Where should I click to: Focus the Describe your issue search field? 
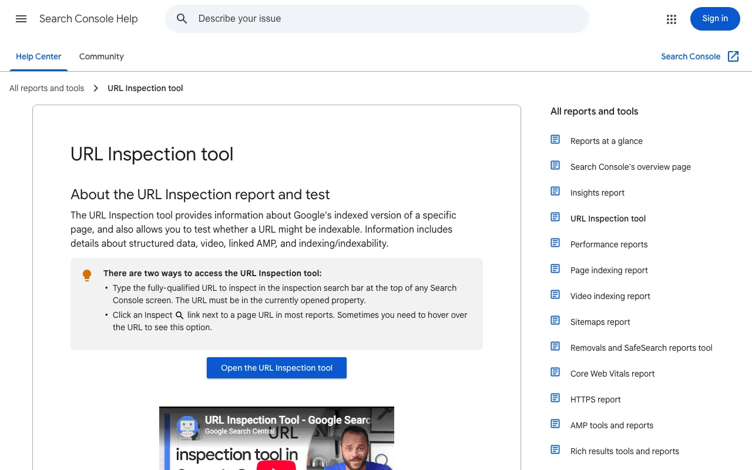(x=377, y=19)
